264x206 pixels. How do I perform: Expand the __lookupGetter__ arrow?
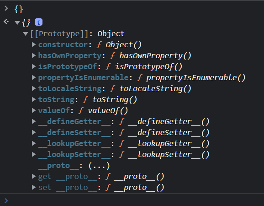[x=34, y=143]
